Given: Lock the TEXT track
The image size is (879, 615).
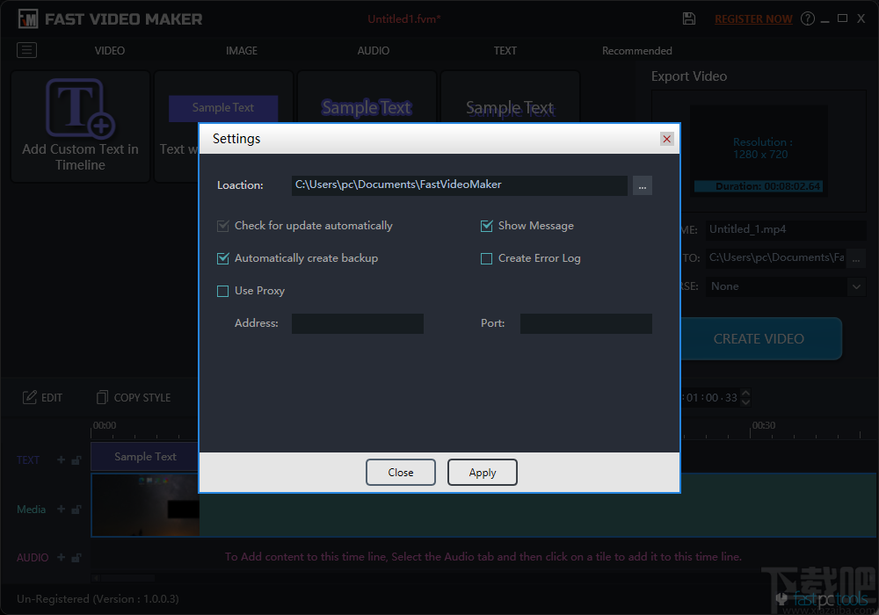Looking at the screenshot, I should tap(76, 459).
